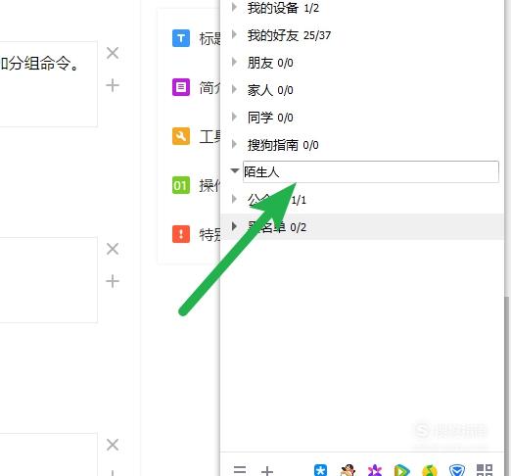
Task: Expand the 搜狗指南 0/0 group
Action: coord(234,144)
